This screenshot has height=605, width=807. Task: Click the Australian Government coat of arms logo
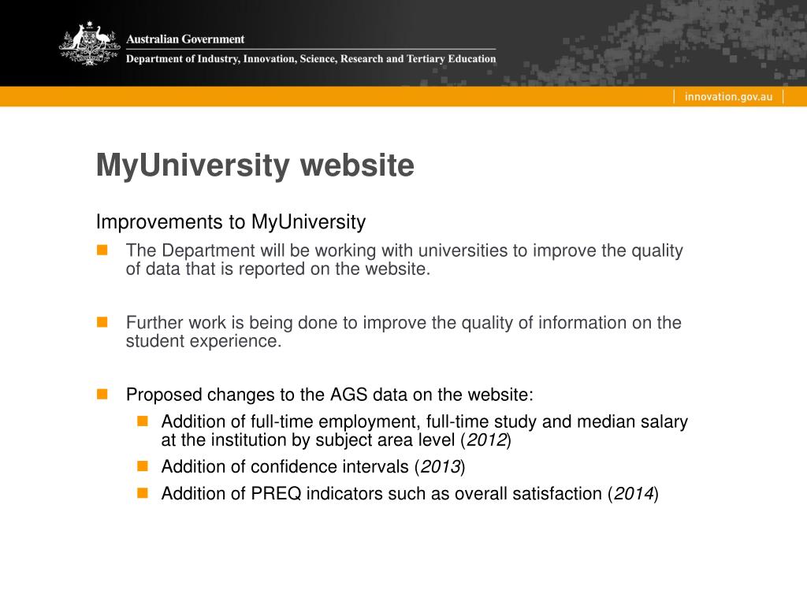click(x=90, y=44)
